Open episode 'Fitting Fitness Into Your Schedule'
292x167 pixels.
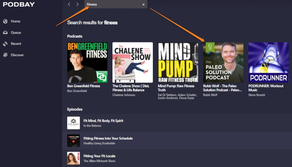point(108,138)
